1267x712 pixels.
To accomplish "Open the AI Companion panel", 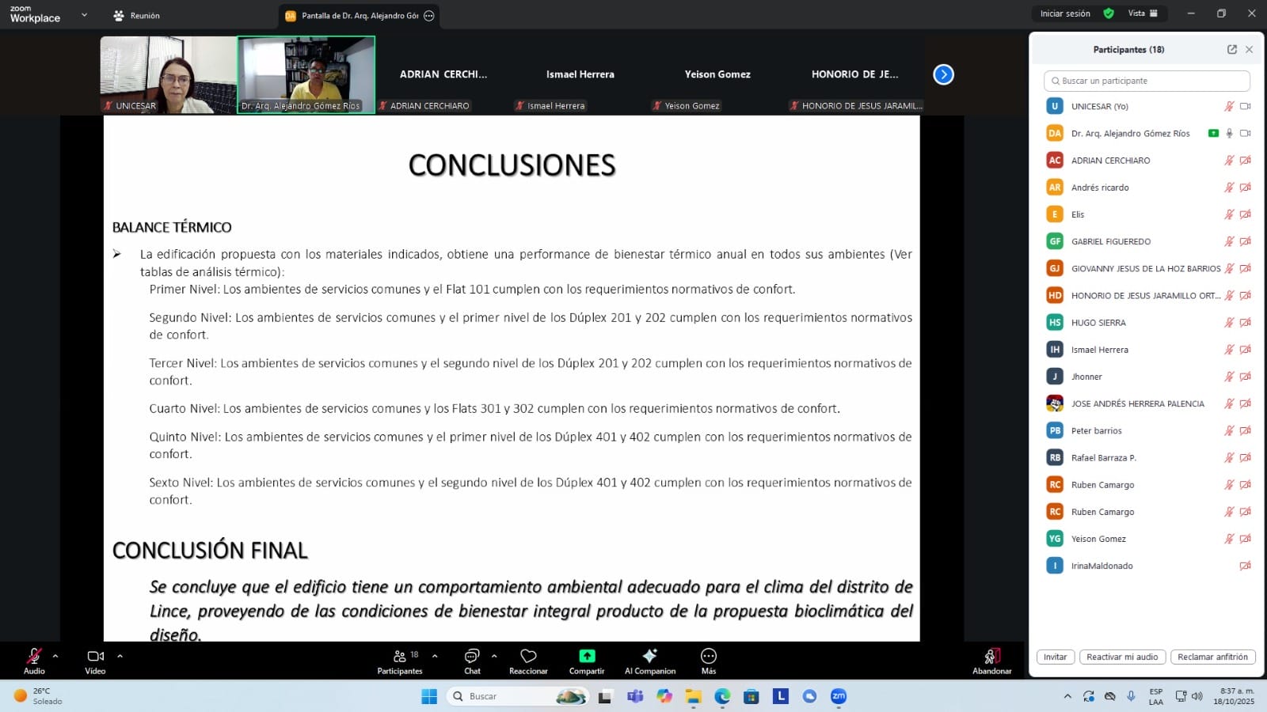I will click(649, 657).
